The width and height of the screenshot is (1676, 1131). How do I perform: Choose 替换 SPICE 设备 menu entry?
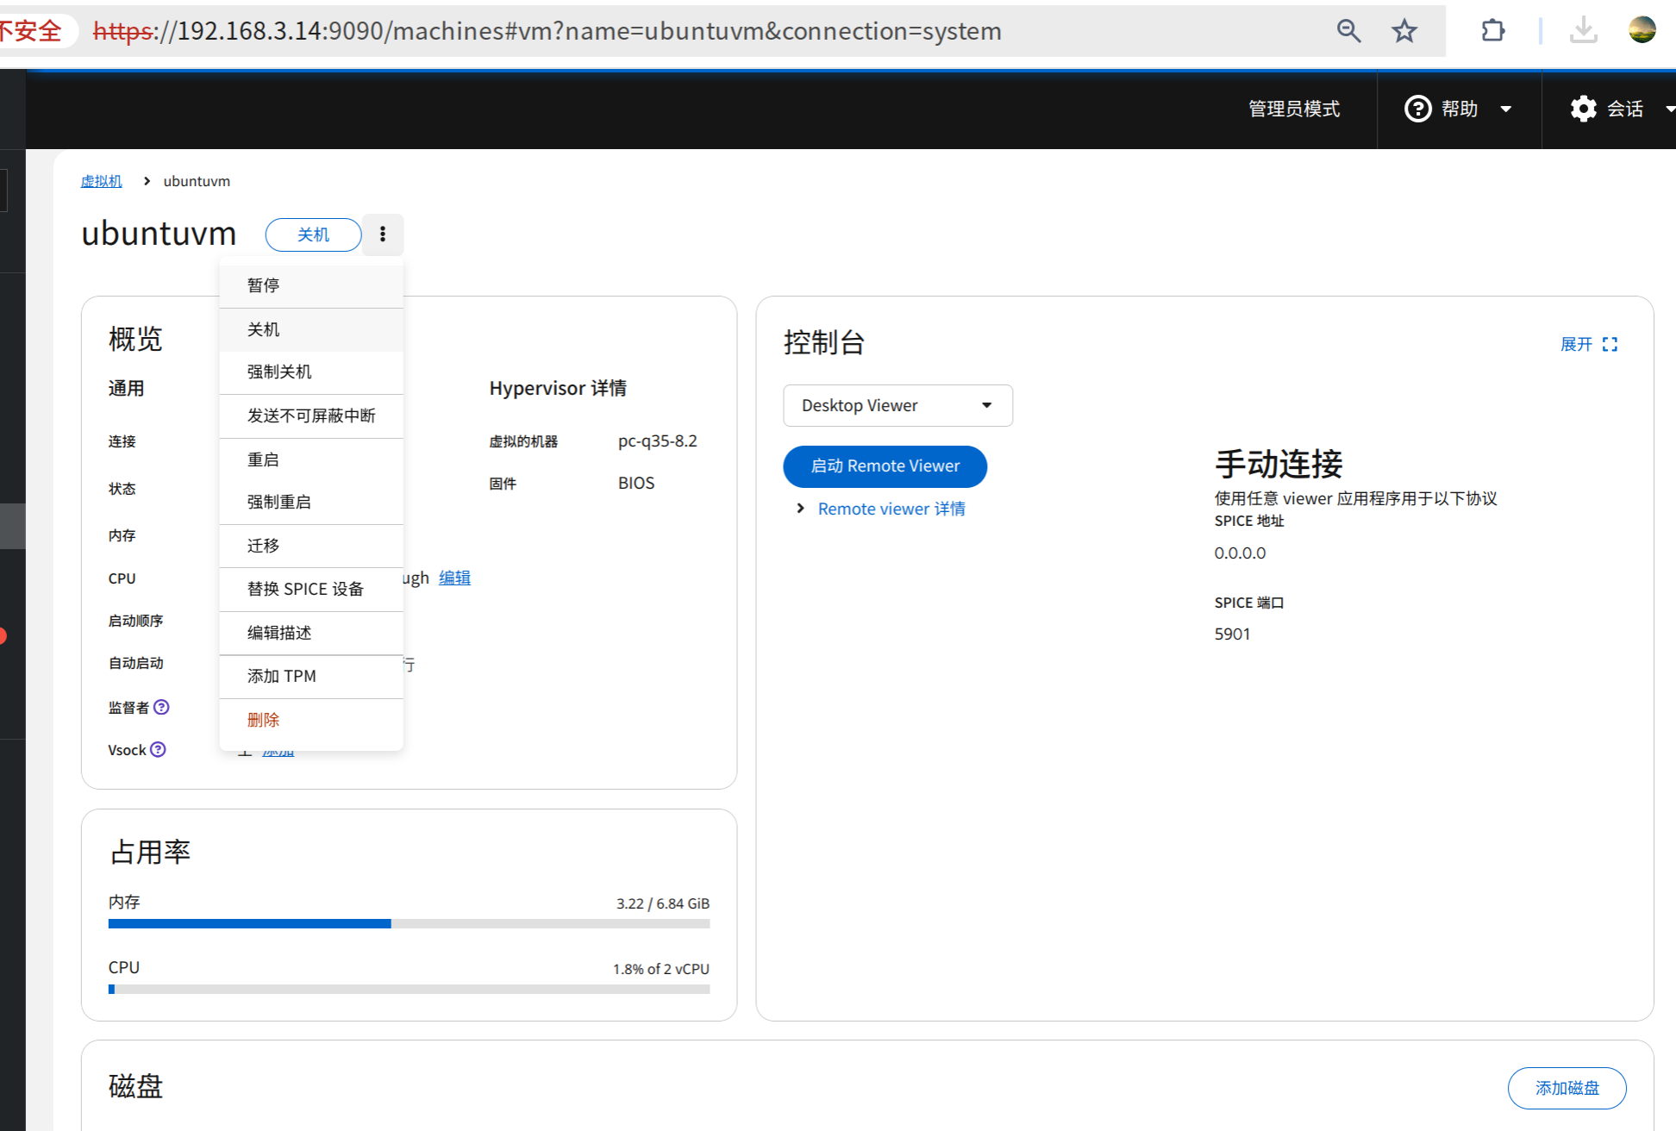(x=311, y=589)
